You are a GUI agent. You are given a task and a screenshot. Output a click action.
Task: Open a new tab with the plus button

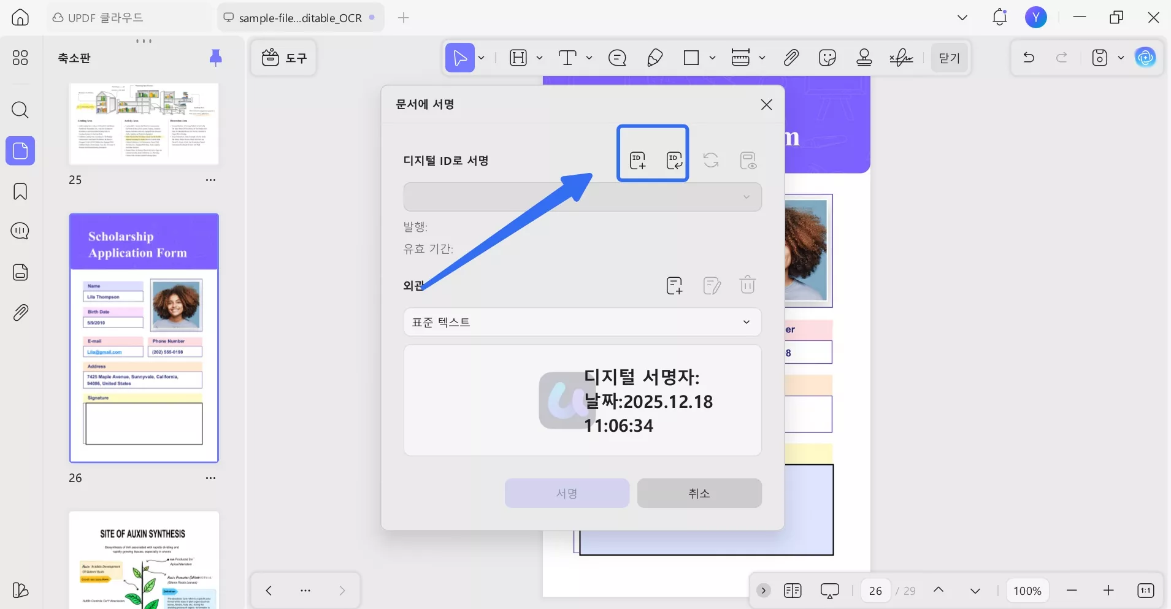coord(404,18)
